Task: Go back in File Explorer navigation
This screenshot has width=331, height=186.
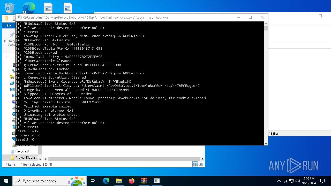Action: point(7,57)
